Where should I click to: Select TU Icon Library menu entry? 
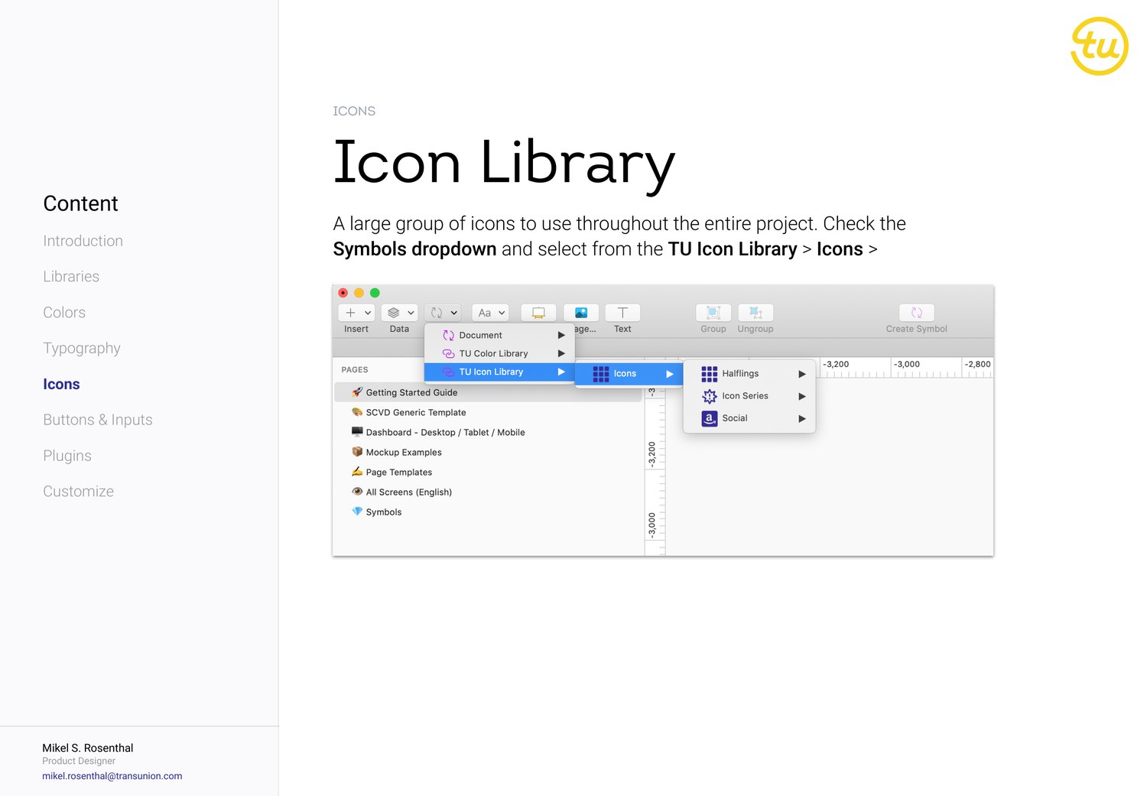point(499,372)
